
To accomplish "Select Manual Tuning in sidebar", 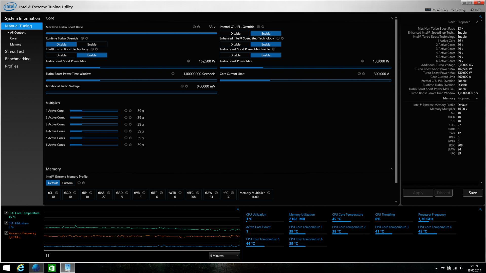I will pos(22,26).
